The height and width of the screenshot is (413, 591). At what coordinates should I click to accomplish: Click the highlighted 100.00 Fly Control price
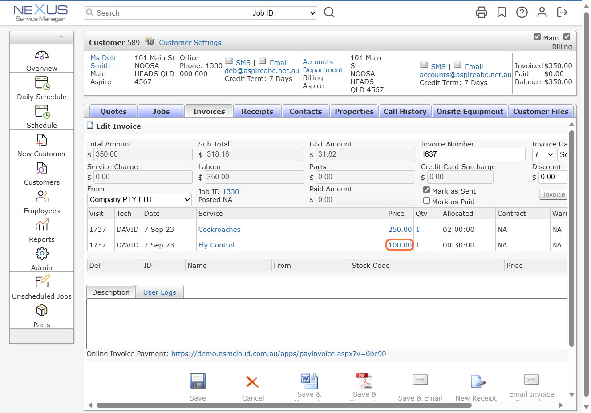pyautogui.click(x=399, y=245)
